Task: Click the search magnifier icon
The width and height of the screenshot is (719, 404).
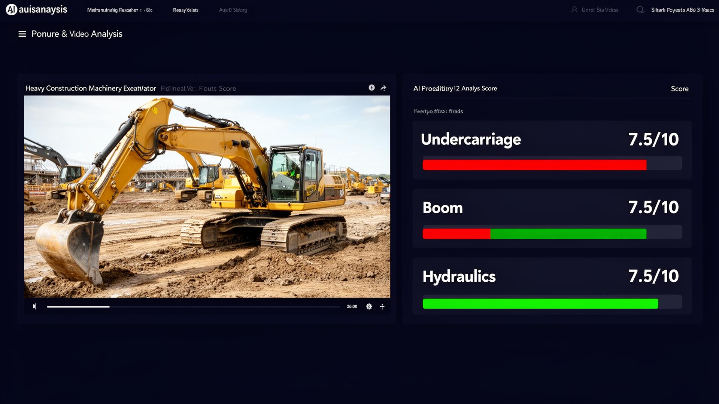Action: click(640, 10)
